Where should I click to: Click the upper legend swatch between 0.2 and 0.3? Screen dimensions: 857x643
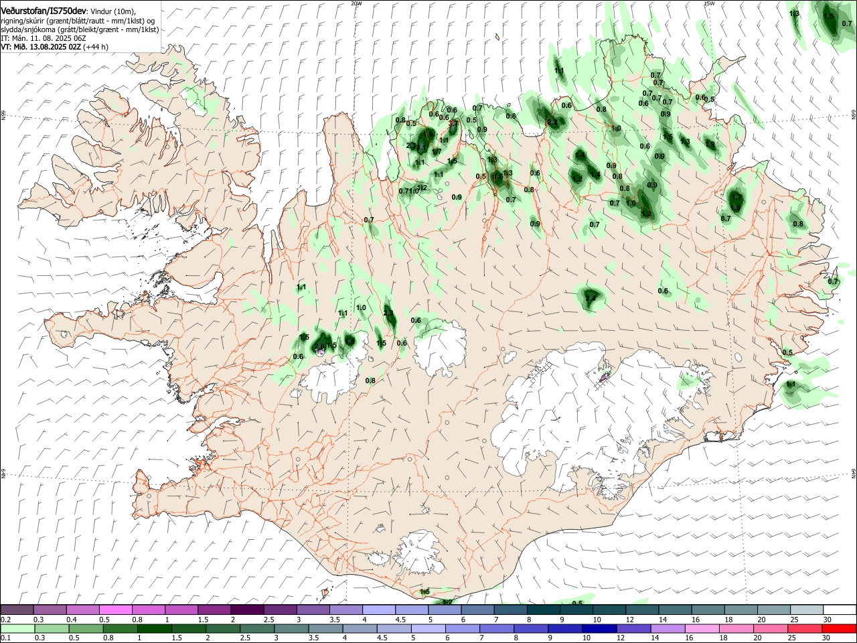[17, 610]
